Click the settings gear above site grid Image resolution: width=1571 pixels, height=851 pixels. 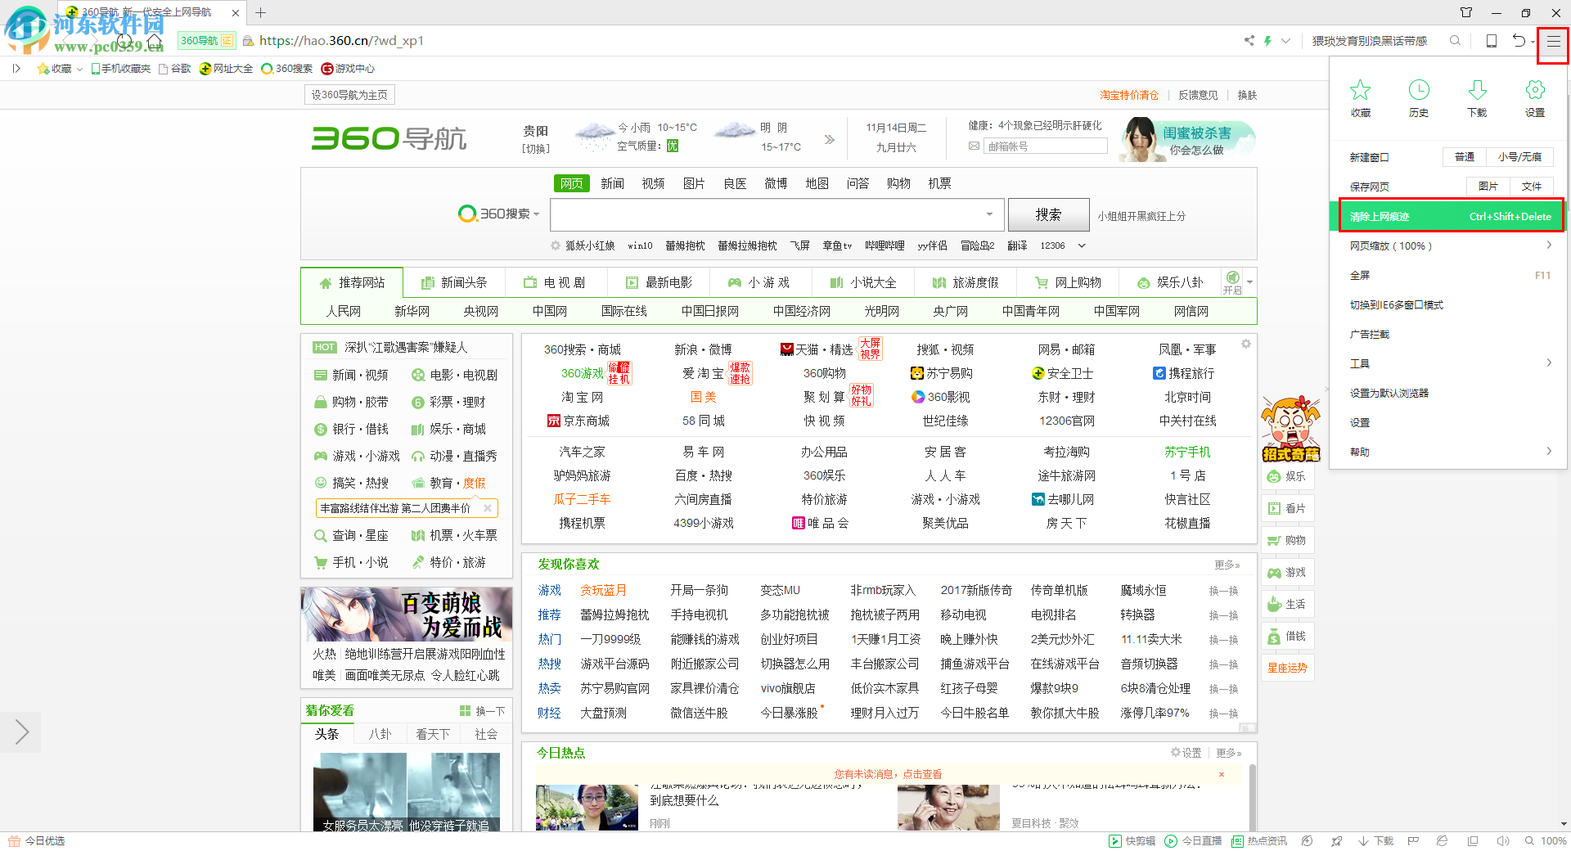tap(1245, 344)
